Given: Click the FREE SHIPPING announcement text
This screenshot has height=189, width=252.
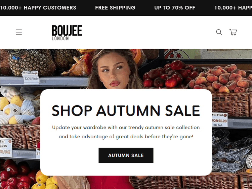Looking at the screenshot, I should (115, 8).
